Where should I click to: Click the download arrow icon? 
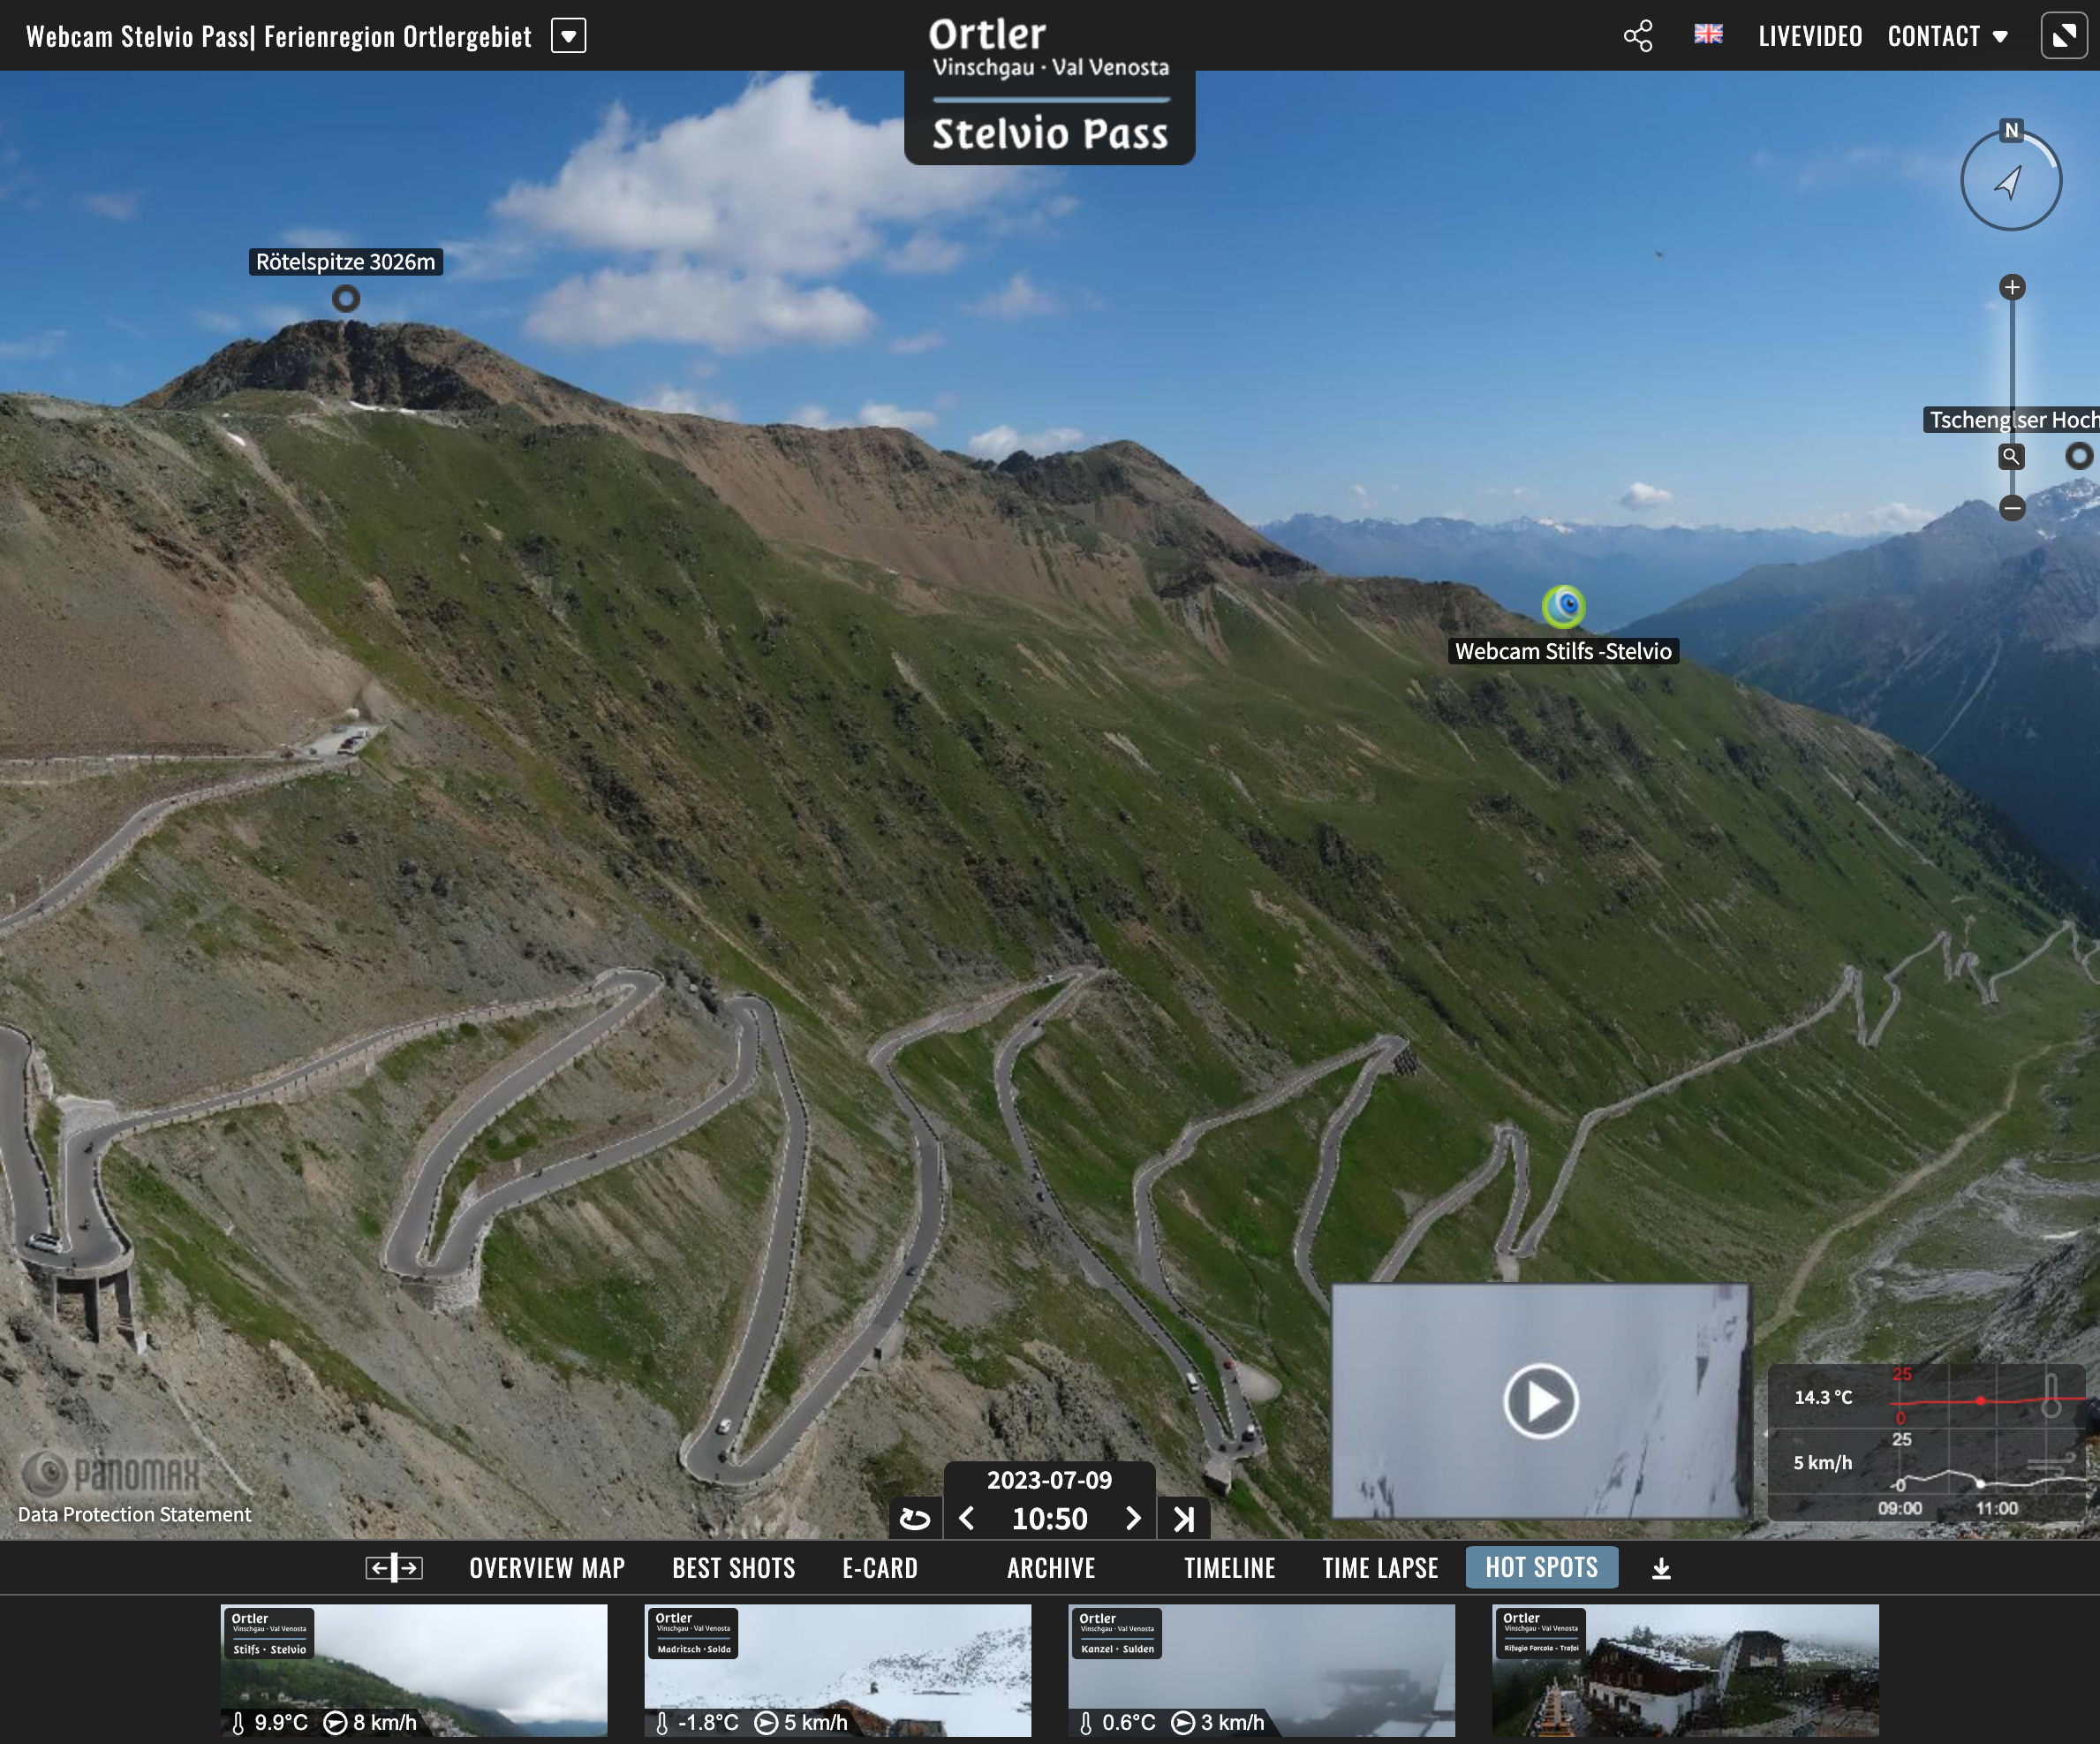tap(1661, 1569)
